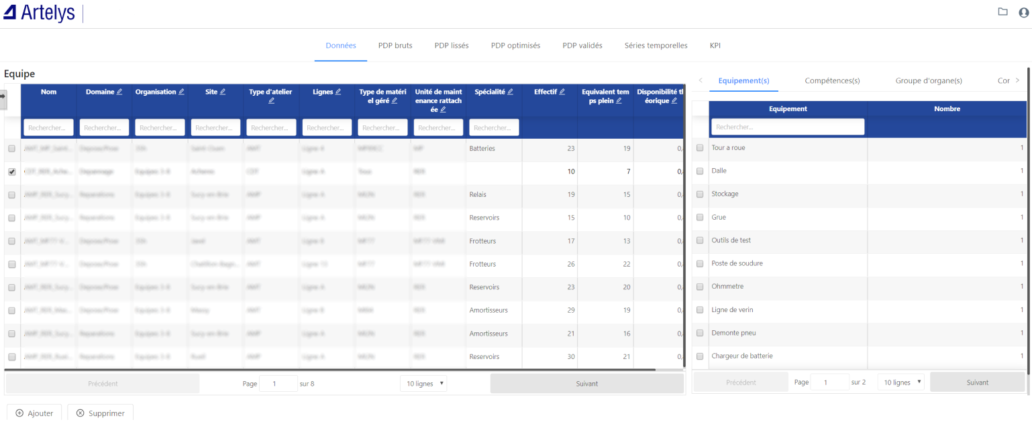Select checkbox for Stockage equipment
The height and width of the screenshot is (424, 1032).
(x=700, y=194)
